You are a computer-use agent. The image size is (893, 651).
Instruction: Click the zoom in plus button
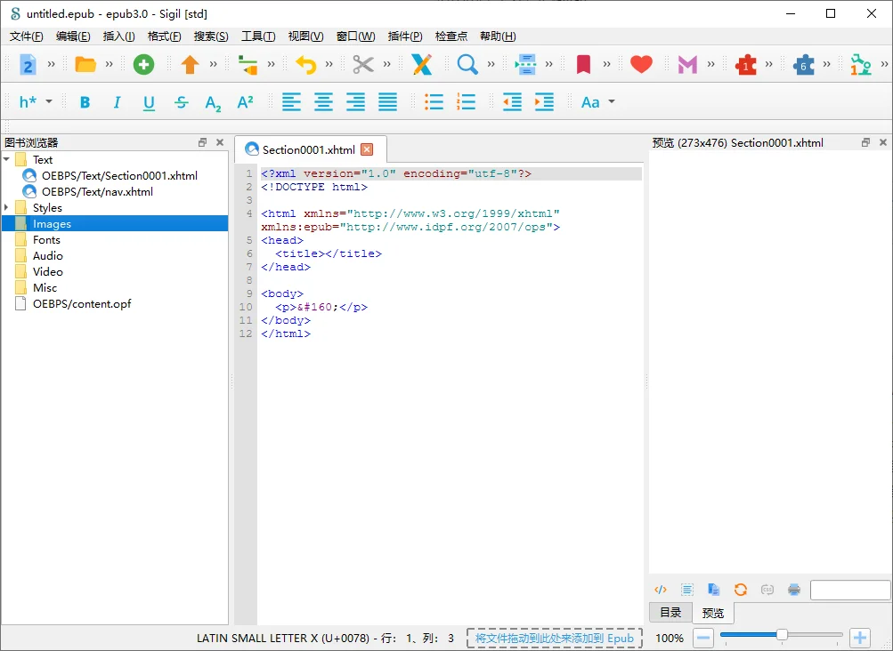tap(860, 638)
